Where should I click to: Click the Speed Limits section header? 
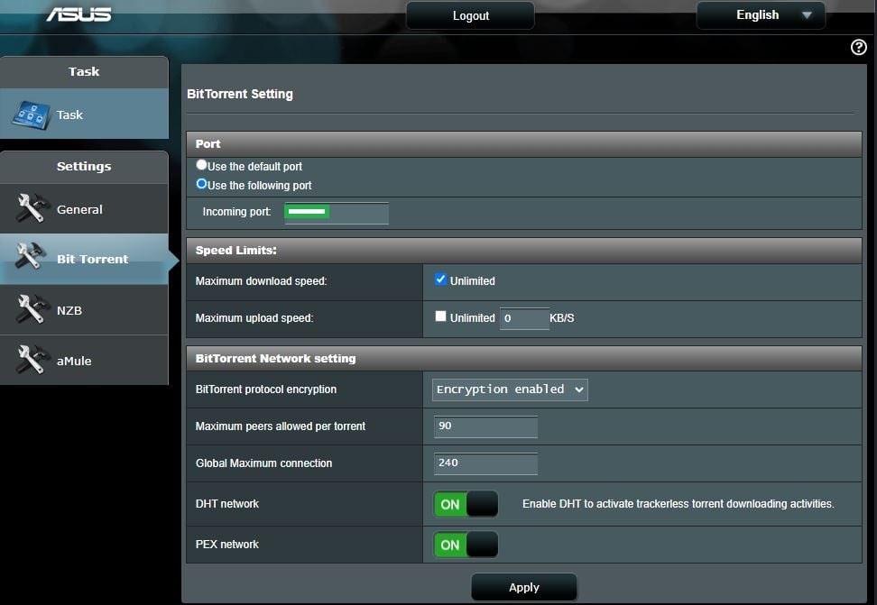pyautogui.click(x=524, y=251)
